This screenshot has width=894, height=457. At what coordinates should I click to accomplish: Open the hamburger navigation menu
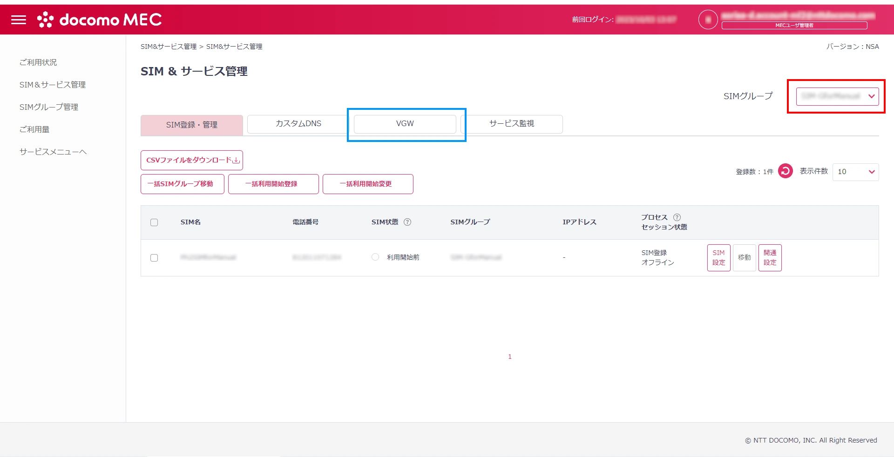tap(19, 20)
